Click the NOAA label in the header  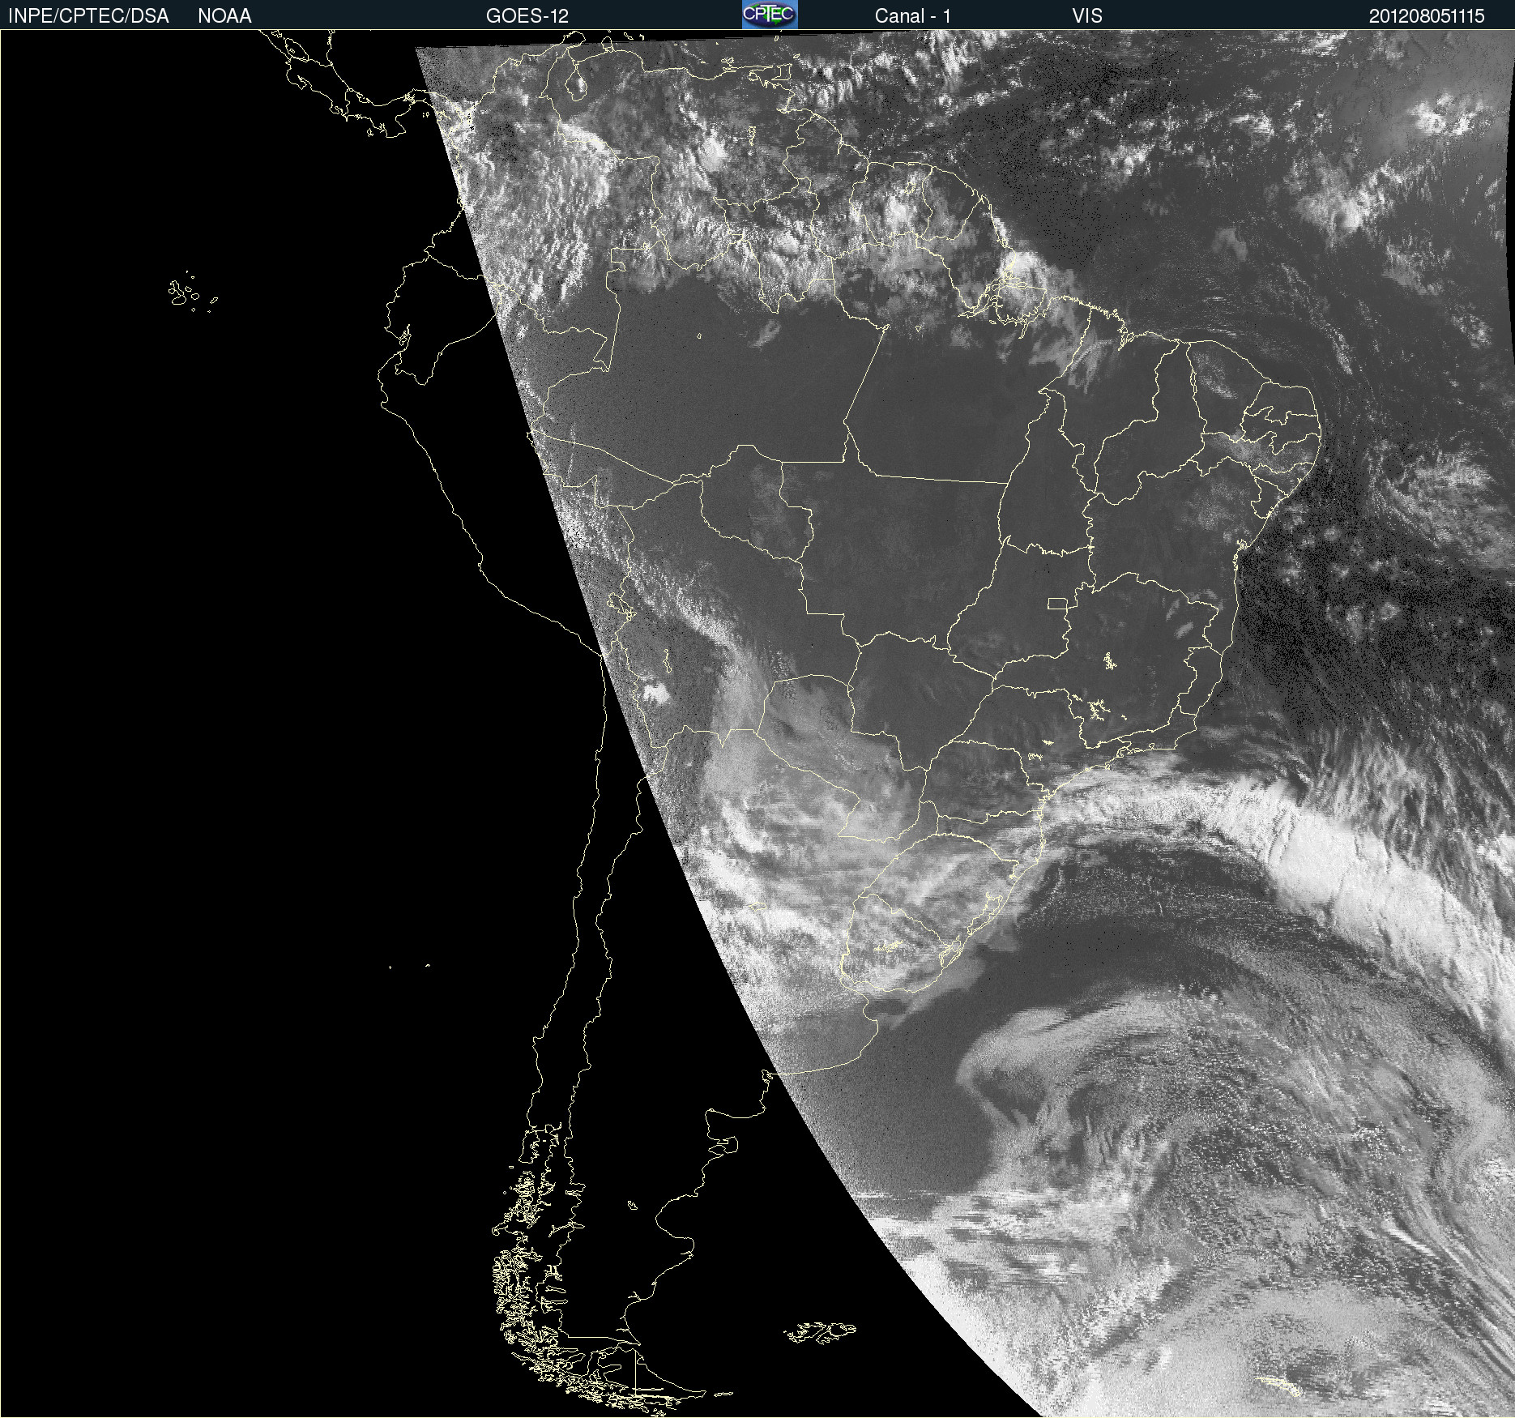[224, 16]
